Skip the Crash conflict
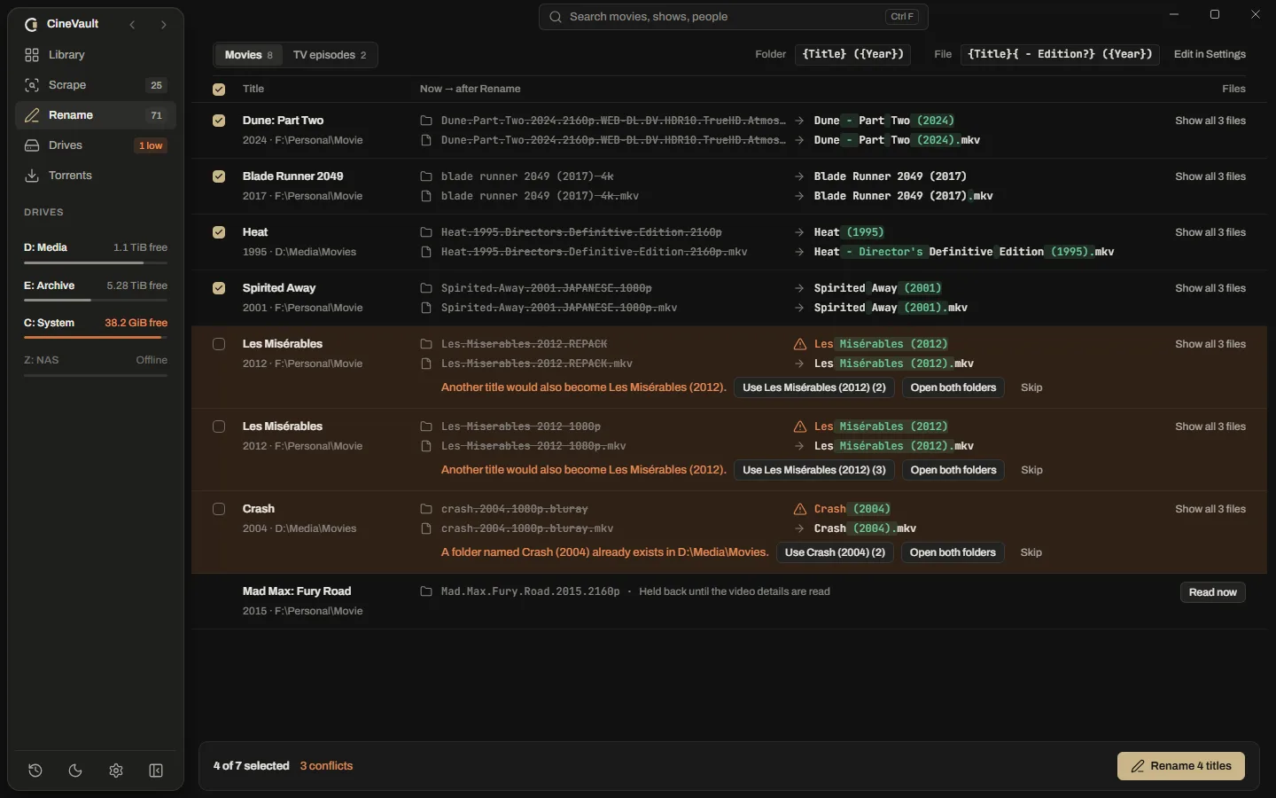The image size is (1276, 798). (1031, 552)
